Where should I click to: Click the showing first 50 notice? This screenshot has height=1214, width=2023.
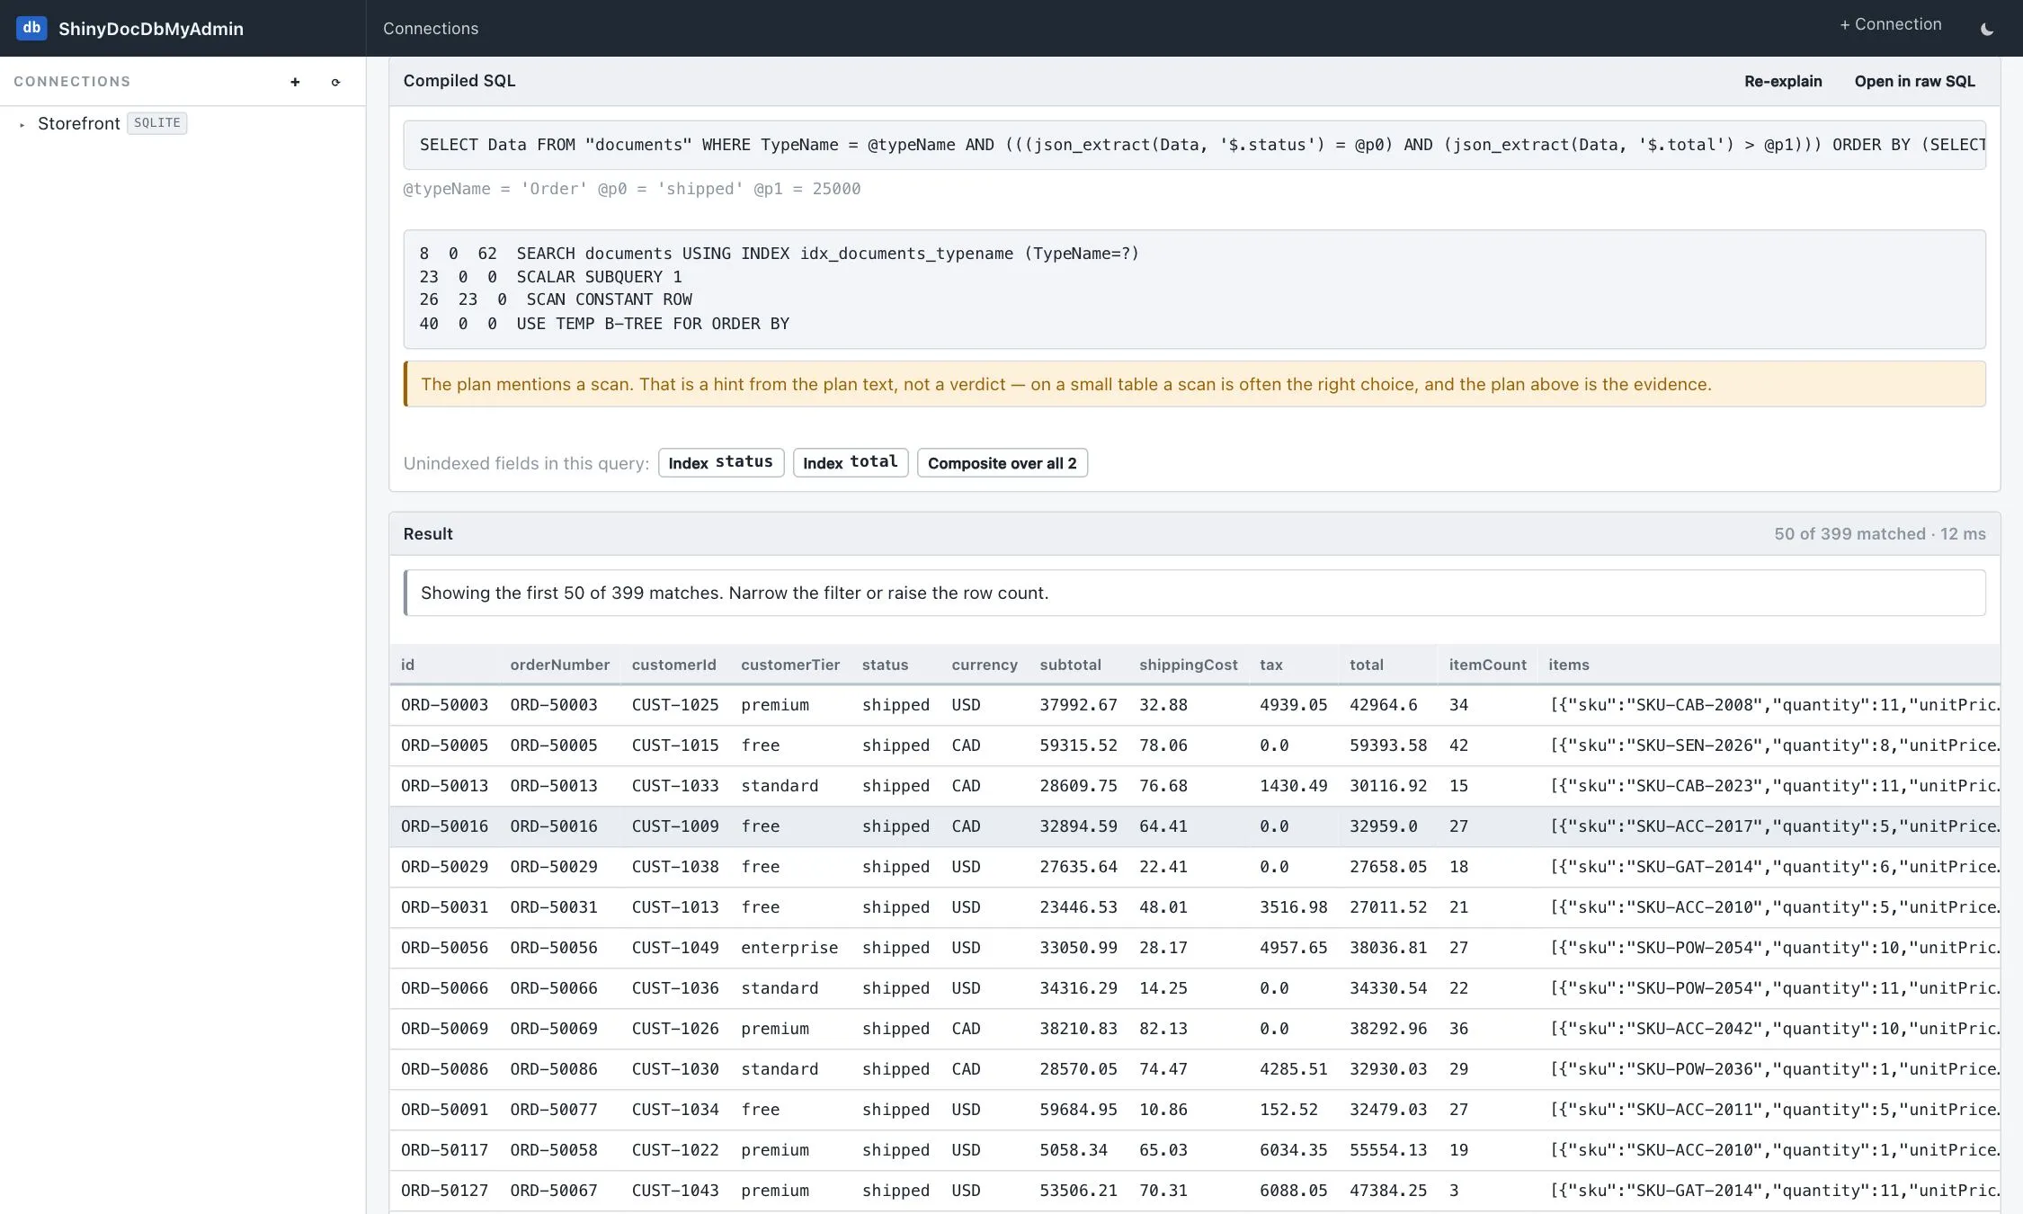click(x=1194, y=593)
